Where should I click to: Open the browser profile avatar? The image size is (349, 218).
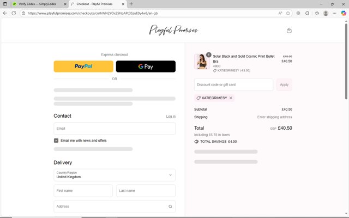click(326, 13)
